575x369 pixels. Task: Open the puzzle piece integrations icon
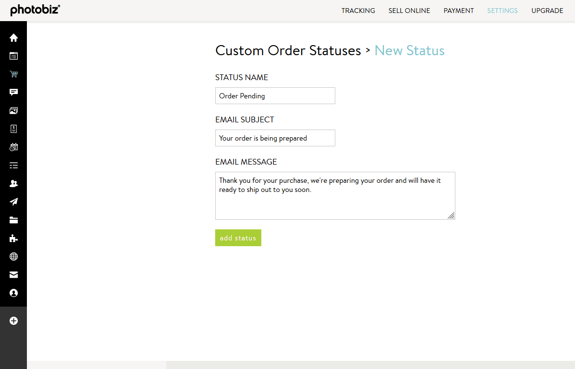click(x=13, y=238)
